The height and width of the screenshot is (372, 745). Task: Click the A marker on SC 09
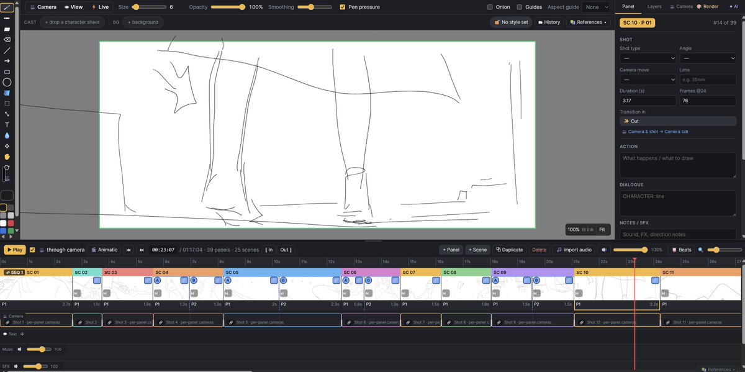coord(495,281)
